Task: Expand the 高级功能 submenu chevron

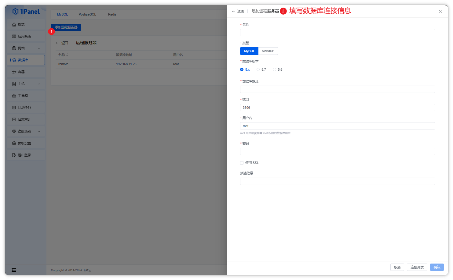Action: coord(39,131)
